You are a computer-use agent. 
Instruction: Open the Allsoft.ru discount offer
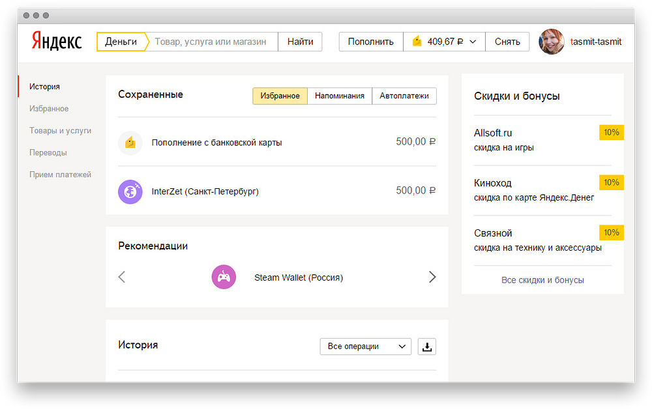click(x=493, y=133)
